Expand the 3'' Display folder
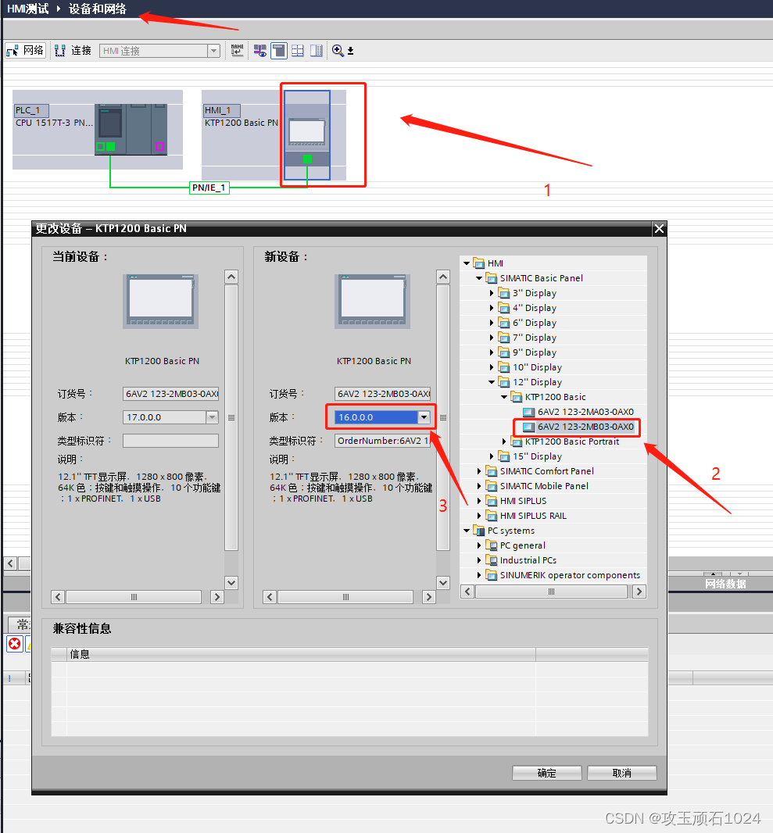 coord(492,293)
